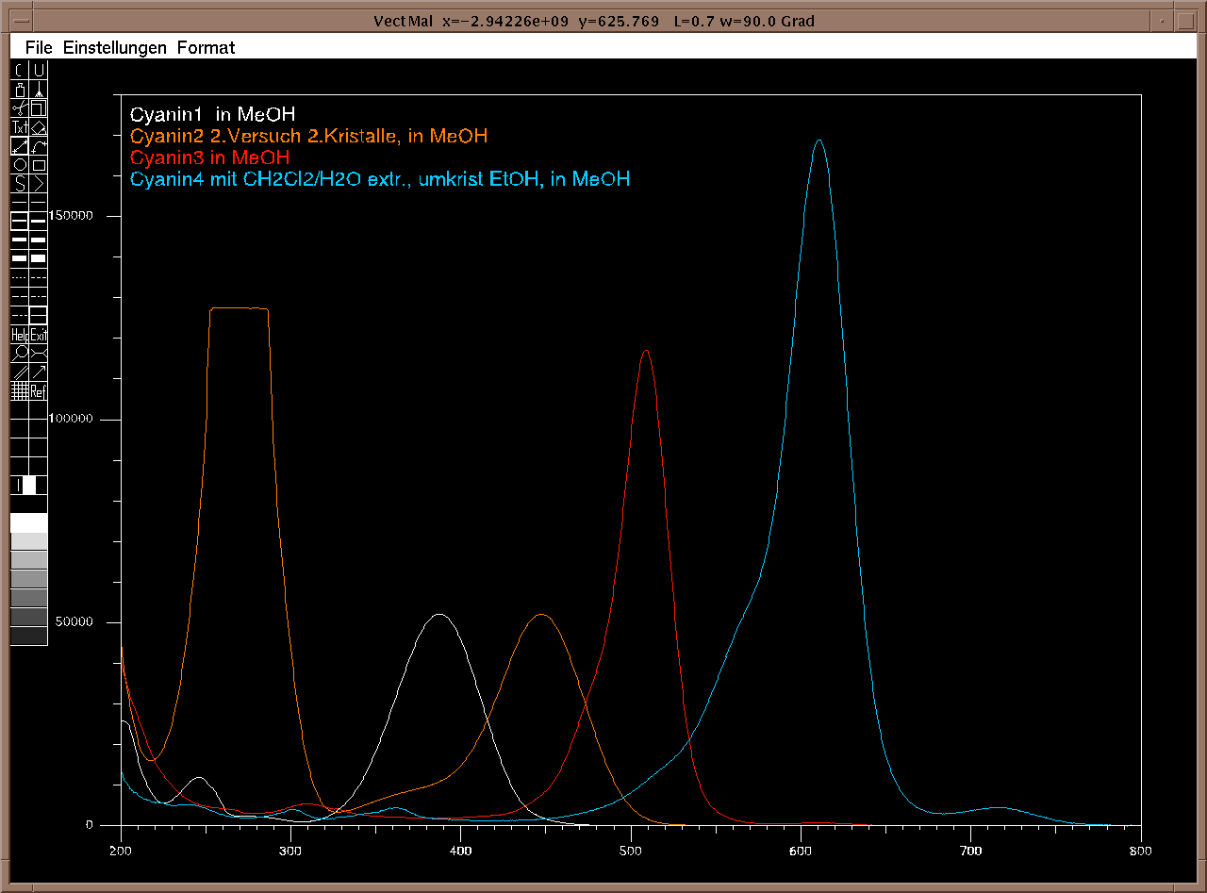Toggle the grid display icon
Image resolution: width=1207 pixels, height=893 pixels.
coord(19,391)
